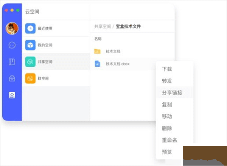The height and width of the screenshot is (166, 227).
Task: Select 移动 in the context menu
Action: click(x=167, y=116)
